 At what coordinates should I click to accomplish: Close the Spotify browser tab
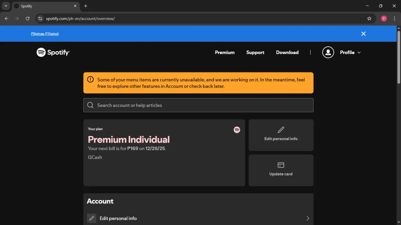click(x=75, y=6)
